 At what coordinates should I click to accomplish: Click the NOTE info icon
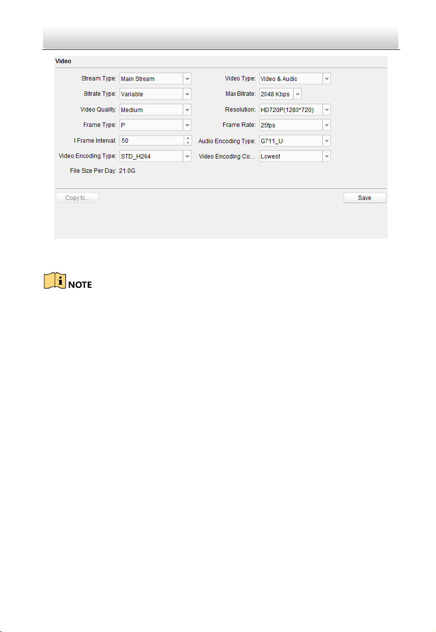click(54, 280)
